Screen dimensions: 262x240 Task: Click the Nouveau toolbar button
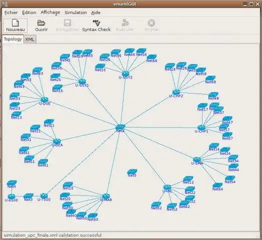point(15,25)
